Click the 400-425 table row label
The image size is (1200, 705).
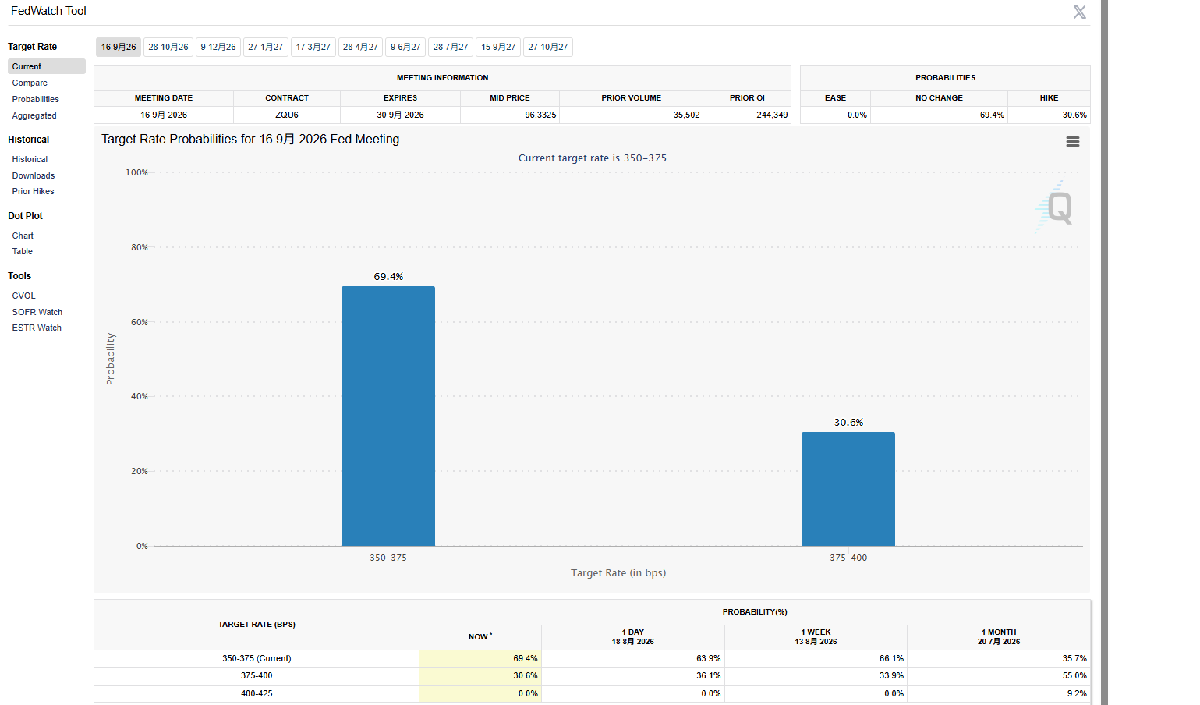click(257, 693)
